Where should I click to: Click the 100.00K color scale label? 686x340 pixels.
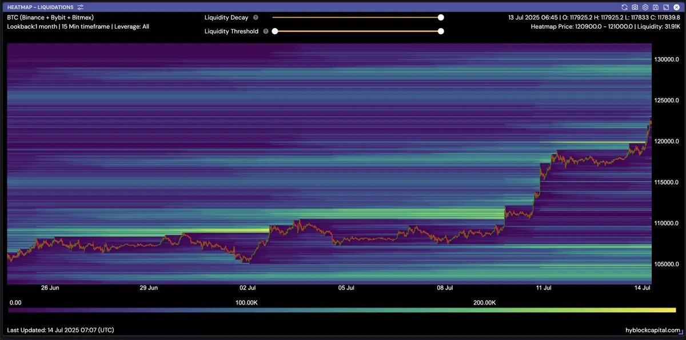pyautogui.click(x=247, y=302)
